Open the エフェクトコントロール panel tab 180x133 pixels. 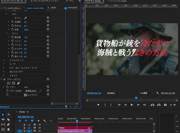12,1
